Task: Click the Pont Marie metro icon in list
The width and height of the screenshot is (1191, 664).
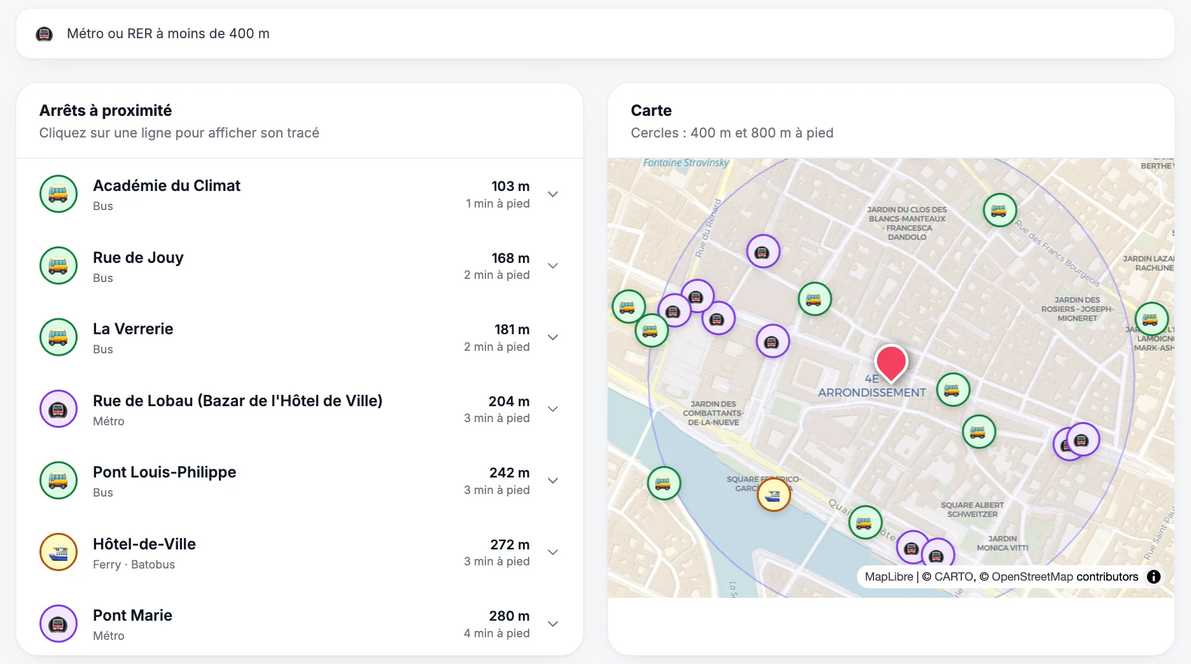Action: click(x=59, y=624)
